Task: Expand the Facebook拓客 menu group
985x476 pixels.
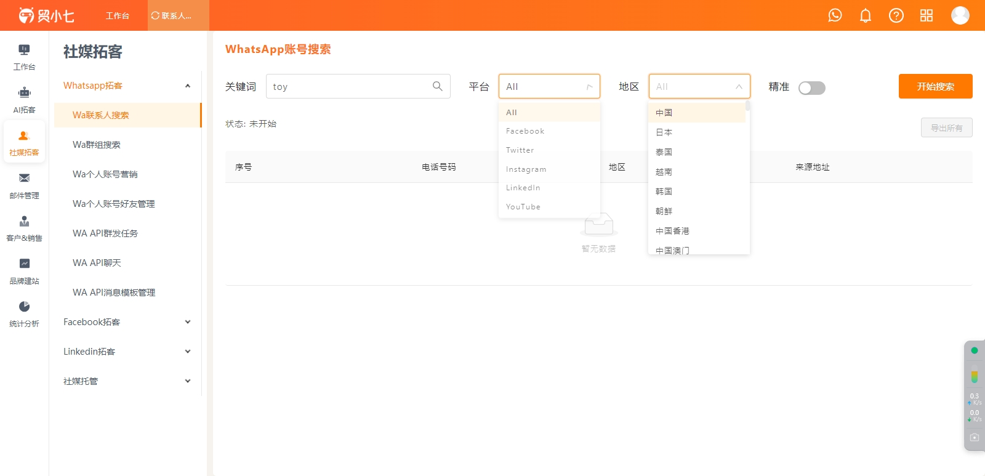Action: pos(127,322)
